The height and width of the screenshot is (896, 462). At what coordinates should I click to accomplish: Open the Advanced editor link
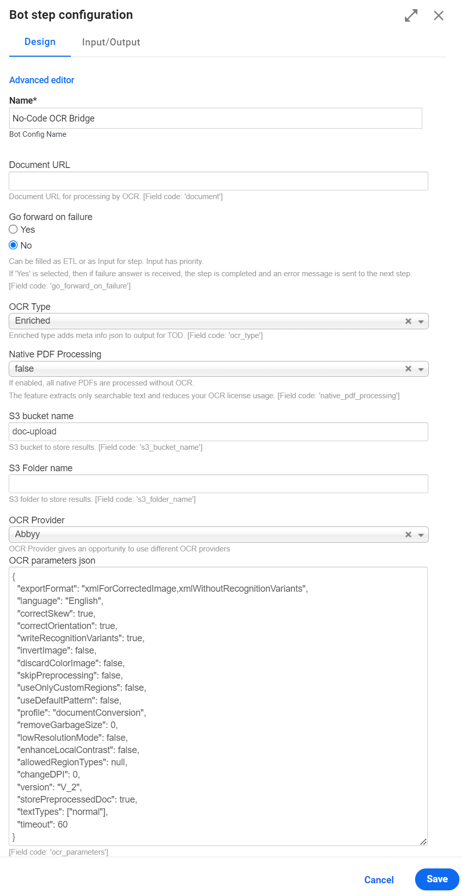42,80
